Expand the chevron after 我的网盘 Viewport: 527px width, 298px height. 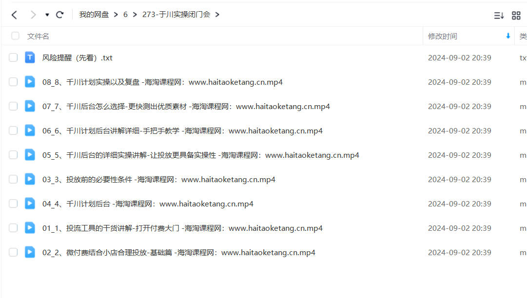point(116,15)
